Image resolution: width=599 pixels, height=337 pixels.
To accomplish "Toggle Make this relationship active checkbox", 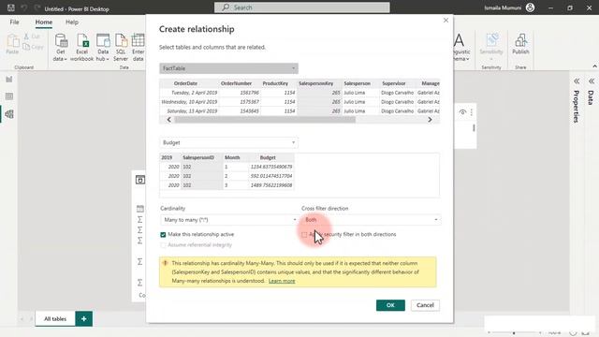I will 163,235.
